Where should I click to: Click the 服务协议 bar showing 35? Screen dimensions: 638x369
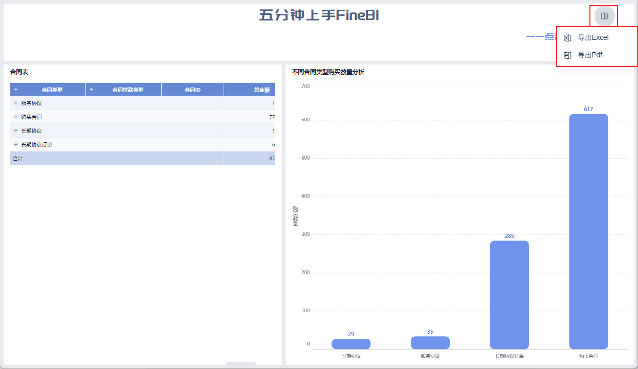tap(430, 343)
